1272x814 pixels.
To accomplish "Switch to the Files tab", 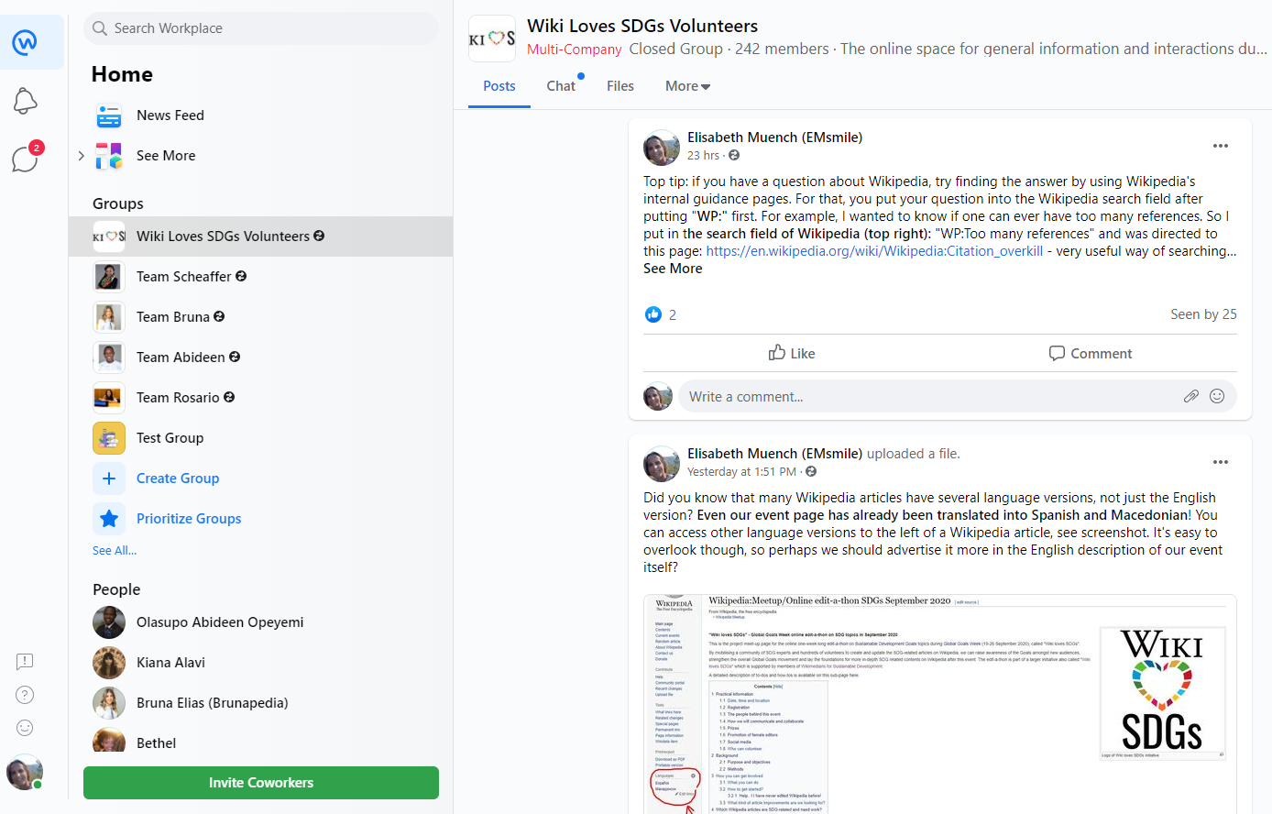I will pos(620,86).
